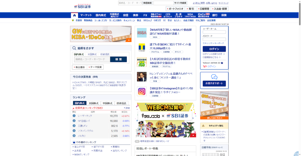Open the 投信 menu
This screenshot has height=156, width=301.
point(126,15)
